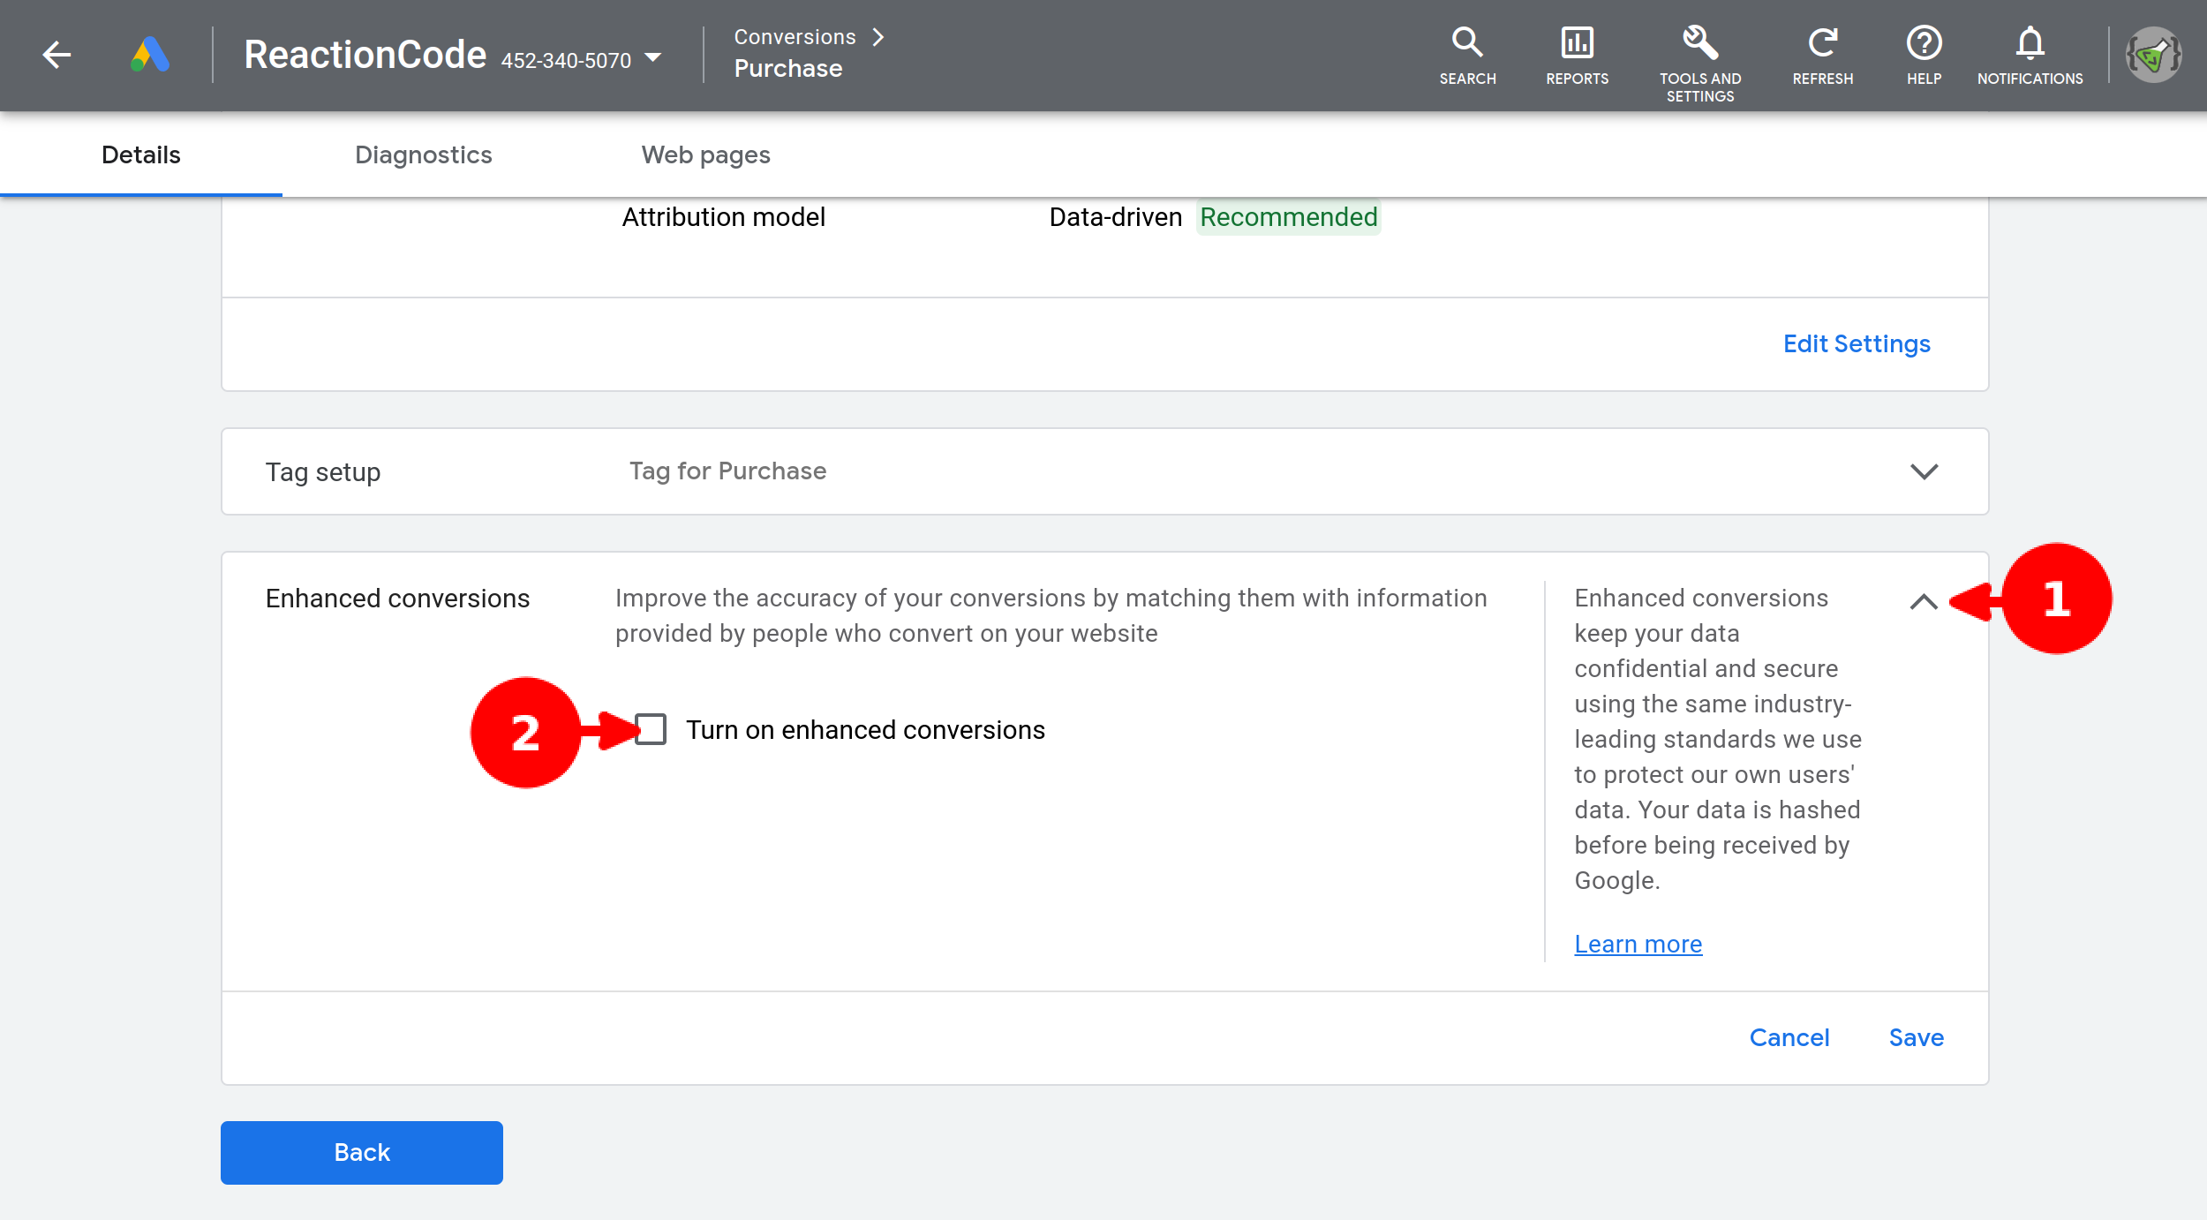Image resolution: width=2207 pixels, height=1220 pixels.
Task: Click the user profile avatar
Action: (2153, 55)
